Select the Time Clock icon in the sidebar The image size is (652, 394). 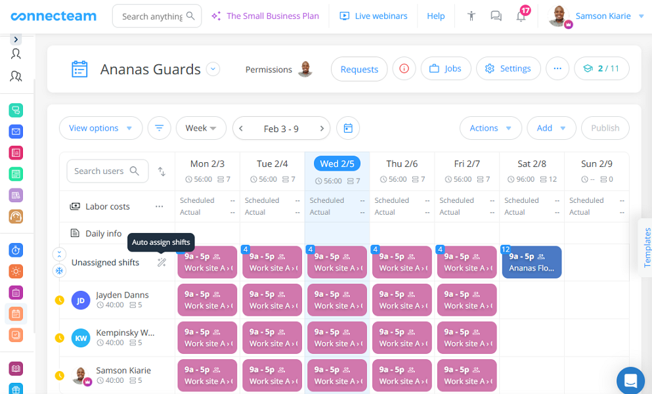point(14,250)
